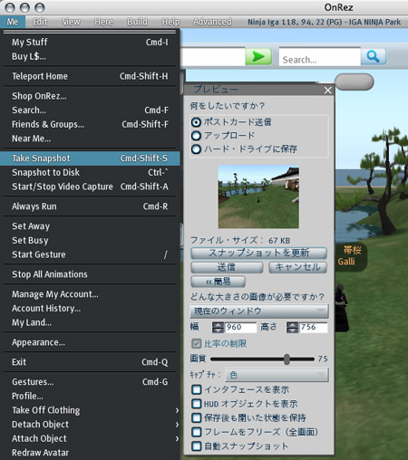Viewport: 408px width, 460px height.
Task: Choose My Stuff from the menu
Action: click(x=90, y=42)
